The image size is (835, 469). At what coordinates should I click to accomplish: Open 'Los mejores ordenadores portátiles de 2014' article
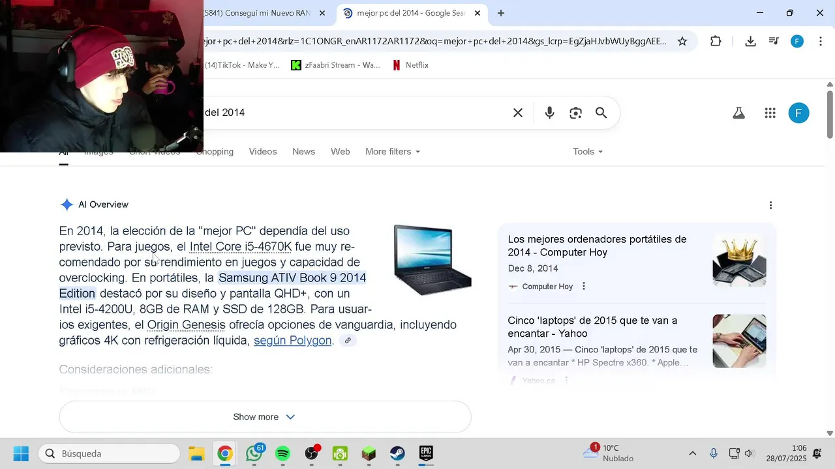(597, 246)
